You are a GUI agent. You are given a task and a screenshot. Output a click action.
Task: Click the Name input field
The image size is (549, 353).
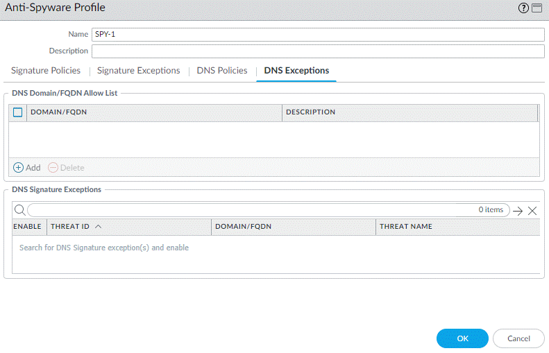(x=317, y=34)
